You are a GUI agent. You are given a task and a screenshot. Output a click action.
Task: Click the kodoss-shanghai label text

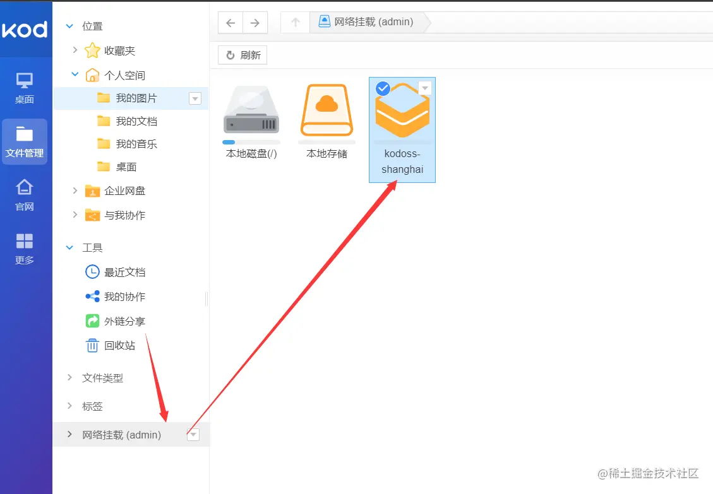pos(402,162)
